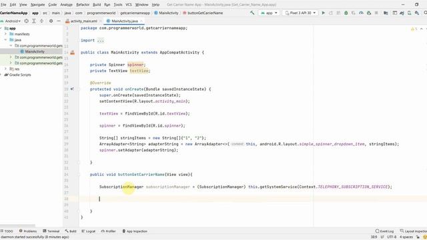Run the app with the green play icon
This screenshot has height=240, width=427.
pos(323,13)
